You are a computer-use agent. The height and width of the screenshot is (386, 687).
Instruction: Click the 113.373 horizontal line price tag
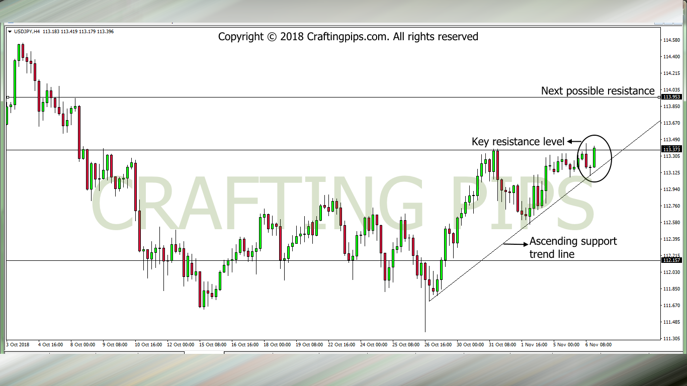[671, 150]
